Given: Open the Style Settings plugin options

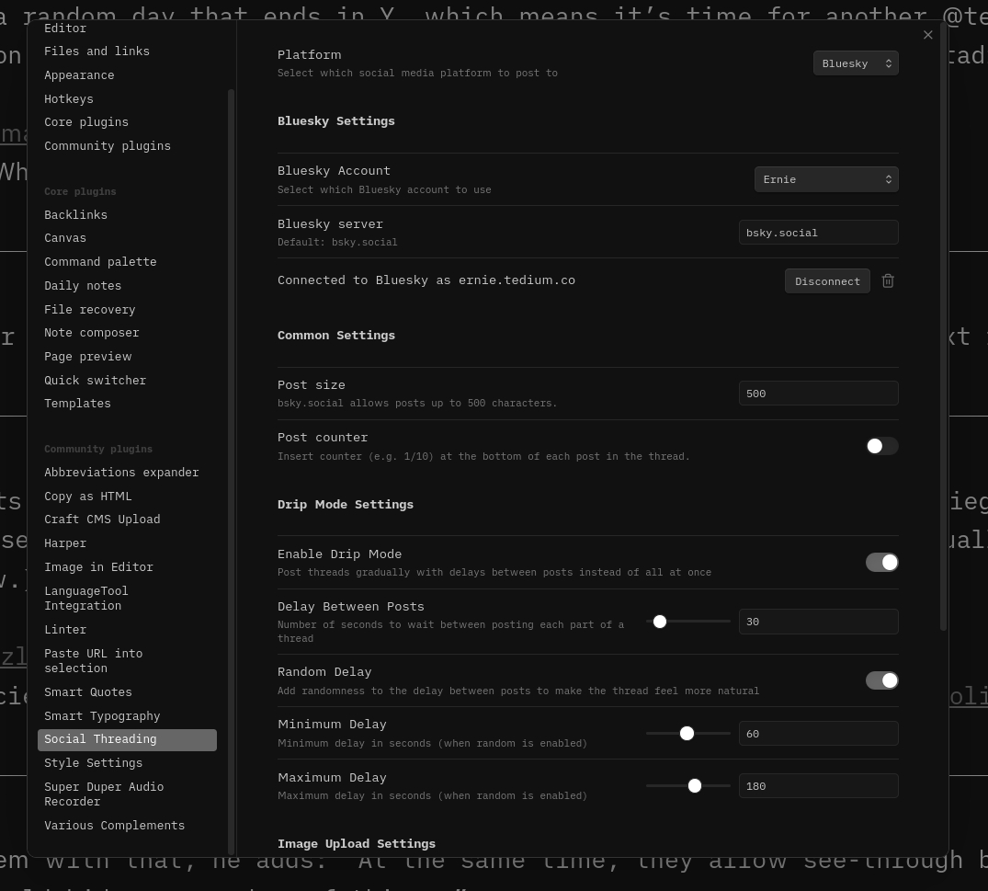Looking at the screenshot, I should (x=94, y=763).
